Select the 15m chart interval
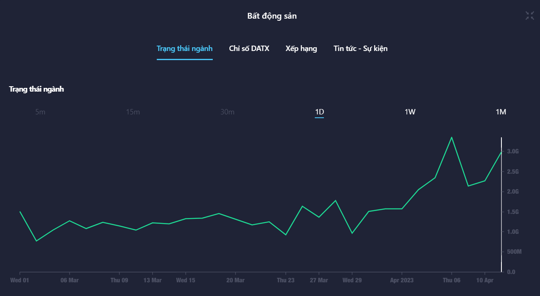The width and height of the screenshot is (540, 296). coord(133,112)
